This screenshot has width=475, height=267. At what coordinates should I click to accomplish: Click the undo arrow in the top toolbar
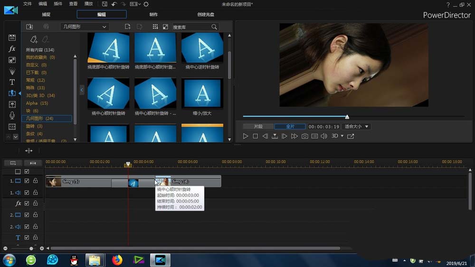[114, 4]
